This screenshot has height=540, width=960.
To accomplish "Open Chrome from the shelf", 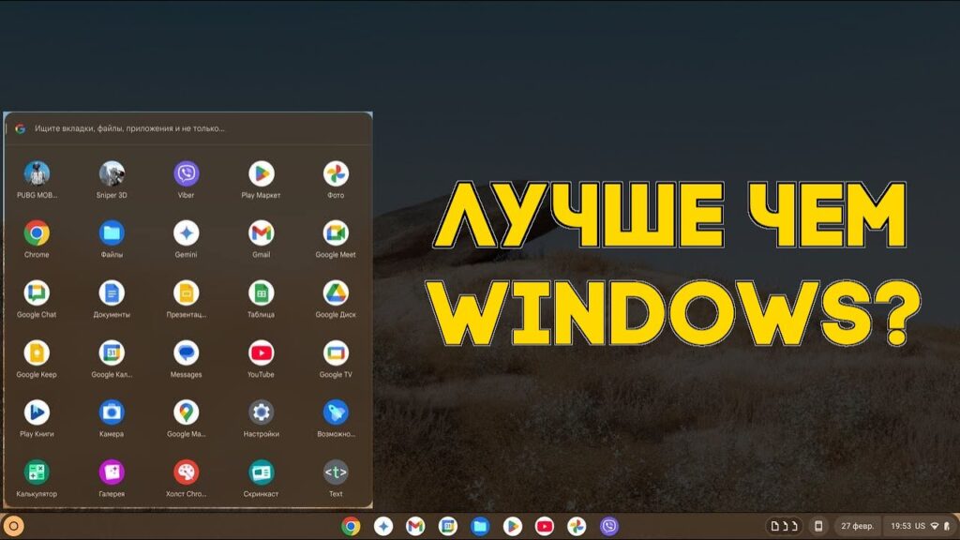I will (x=351, y=526).
